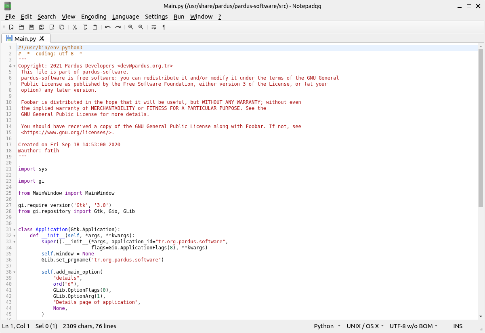Zoom in with the magnifier plus icon
This screenshot has width=485, height=333.
click(x=130, y=27)
